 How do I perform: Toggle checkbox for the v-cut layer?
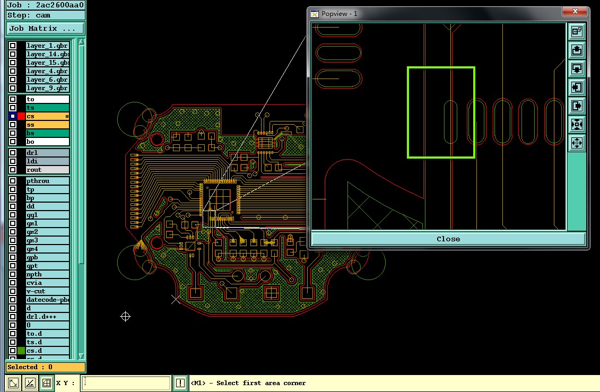13,291
